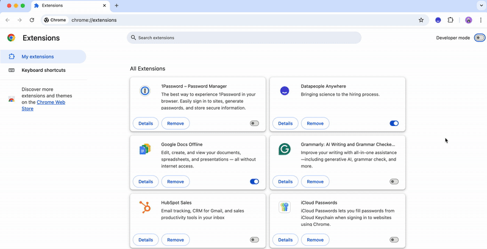Open a new tab with plus icon
Image resolution: width=487 pixels, height=249 pixels.
116,5
